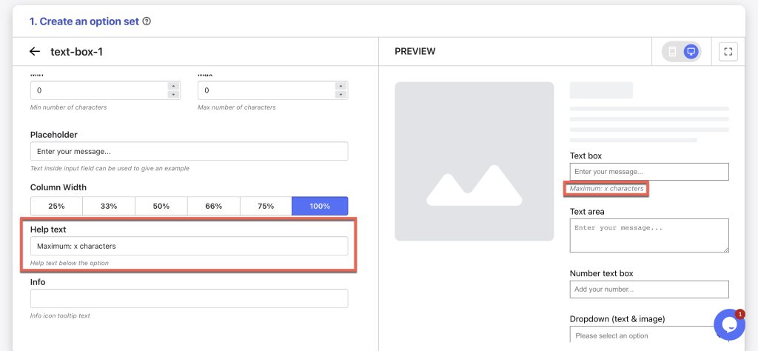Set column width to 100%
Viewport: 758px width, 351px height.
click(320, 206)
